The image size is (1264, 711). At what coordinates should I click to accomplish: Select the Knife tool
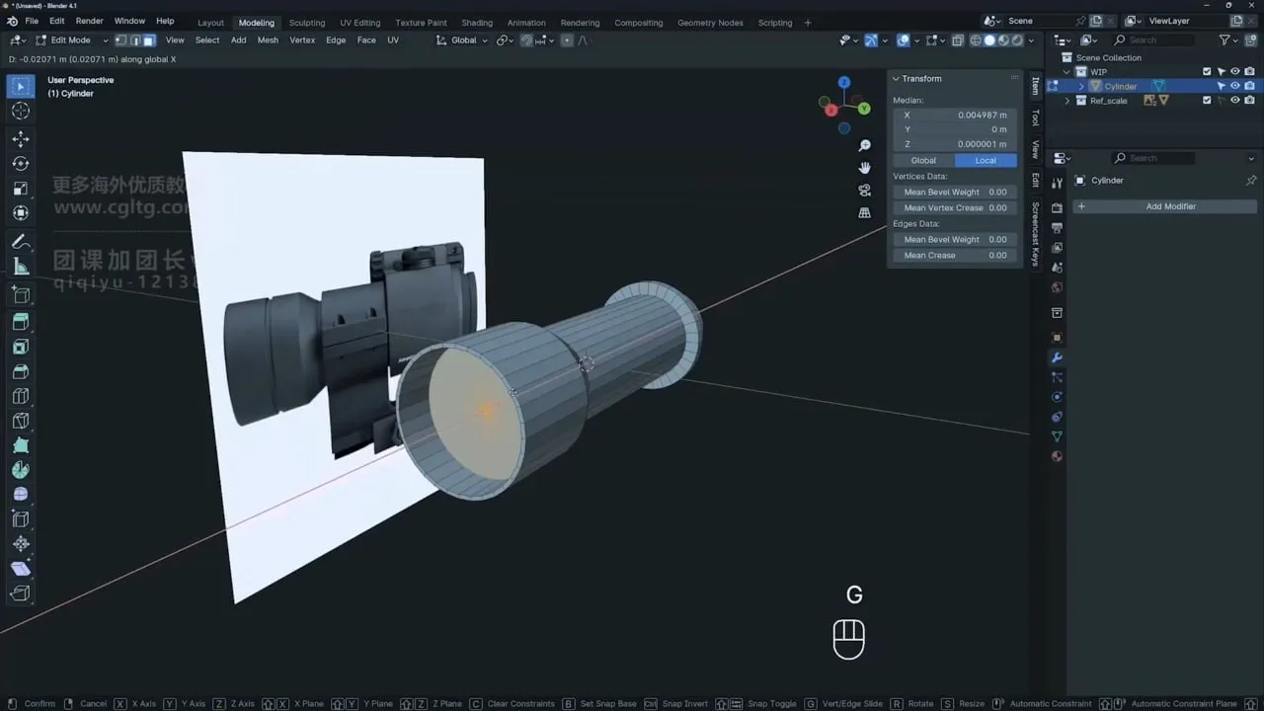pos(20,421)
